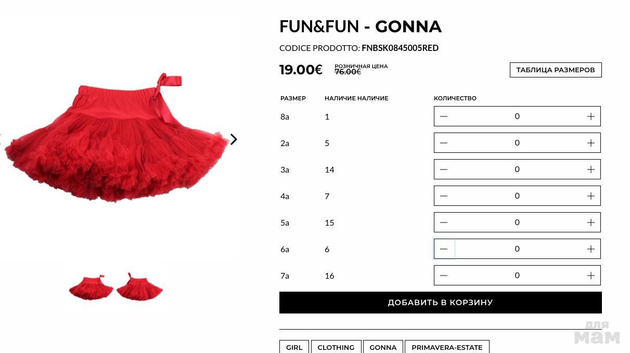Select second skirt thumbnail
This screenshot has width=630, height=353.
point(139,287)
